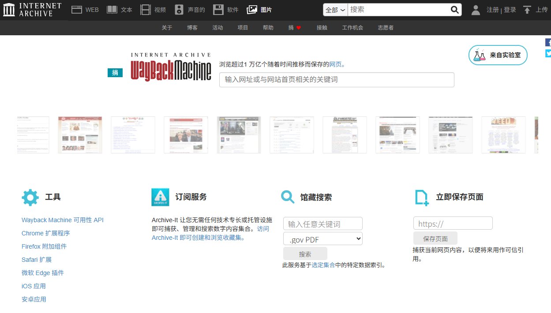
Task: Share via the Twitter icon
Action: point(548,53)
